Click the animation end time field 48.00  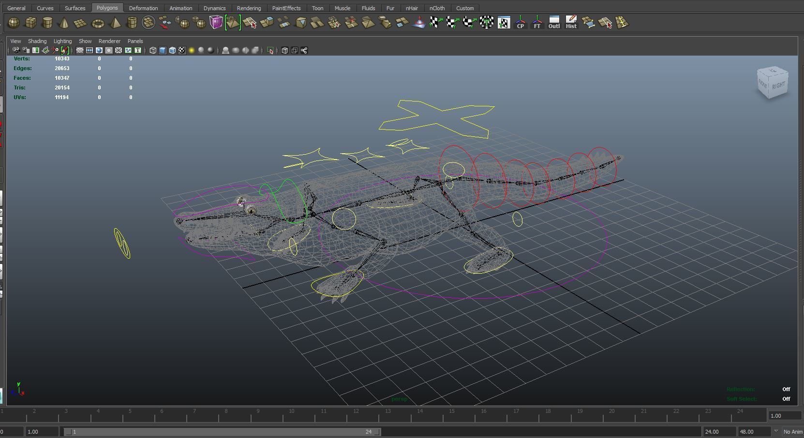(x=754, y=432)
